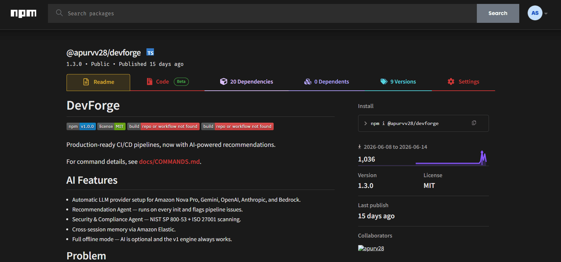
Task: Click the MIT license value in sidebar
Action: point(429,186)
